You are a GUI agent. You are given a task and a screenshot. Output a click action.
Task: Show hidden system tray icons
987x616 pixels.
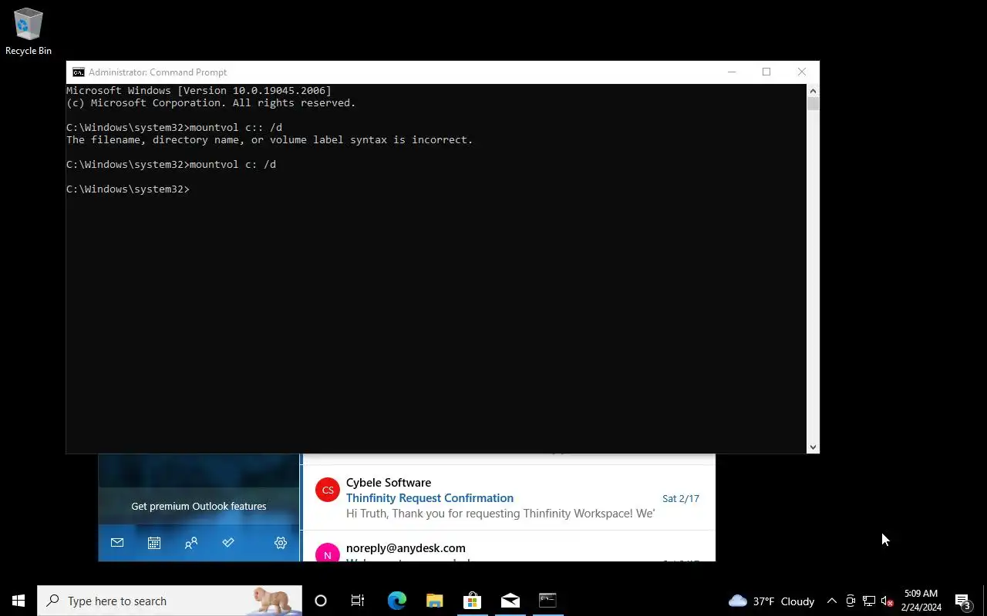coord(832,601)
